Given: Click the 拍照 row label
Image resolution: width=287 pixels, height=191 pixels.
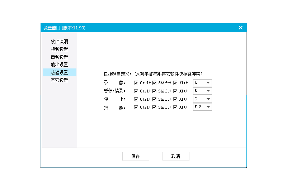Looking at the screenshot, I should (114, 108).
